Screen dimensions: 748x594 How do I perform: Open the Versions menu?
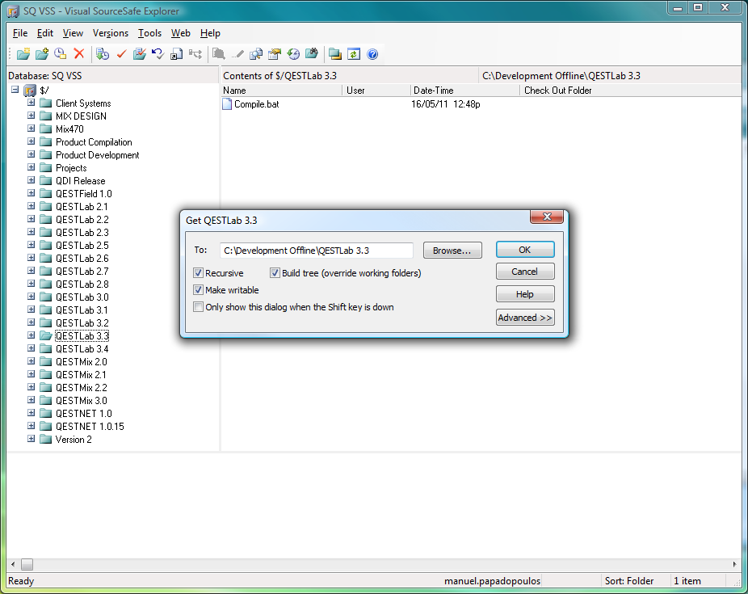(110, 33)
